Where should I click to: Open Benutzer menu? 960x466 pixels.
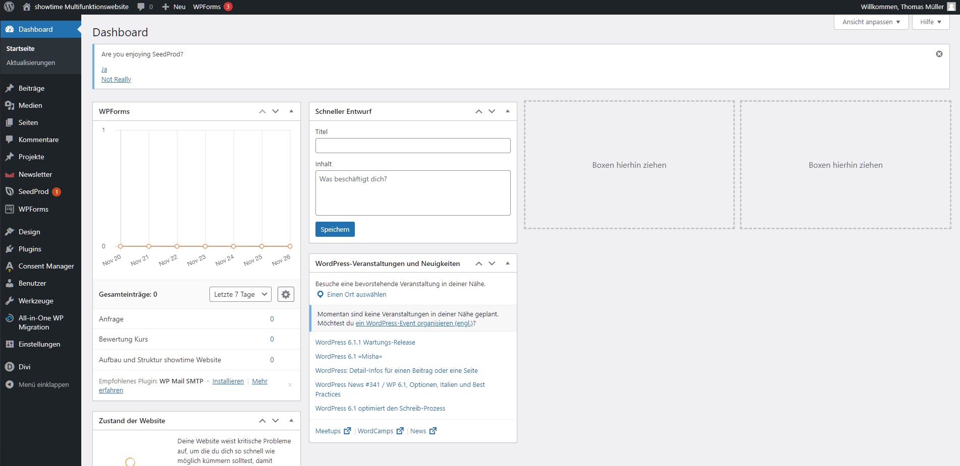(40, 283)
